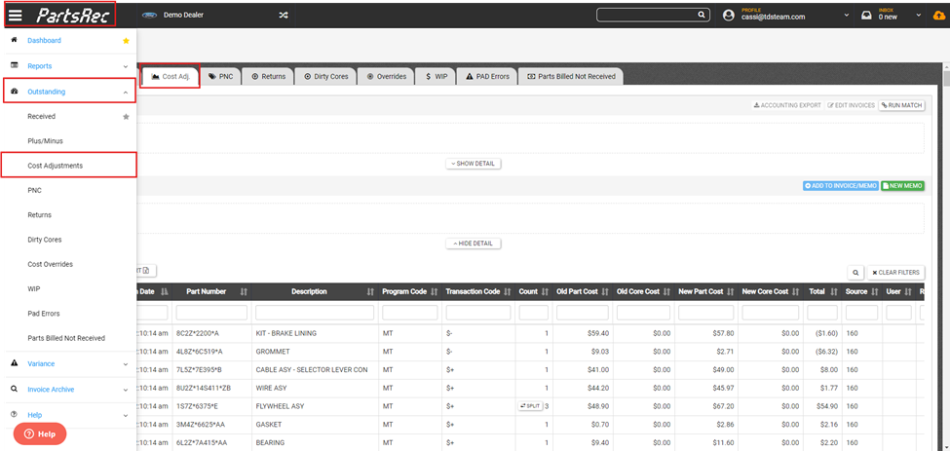Viewport: 950px width, 451px height.
Task: Click EDIT INVOICES button
Action: pyautogui.click(x=852, y=105)
